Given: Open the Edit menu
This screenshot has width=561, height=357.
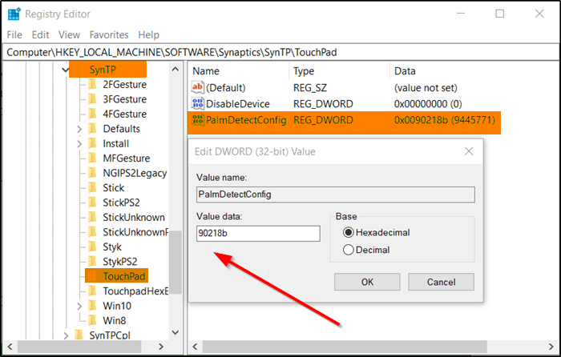Looking at the screenshot, I should (x=40, y=34).
